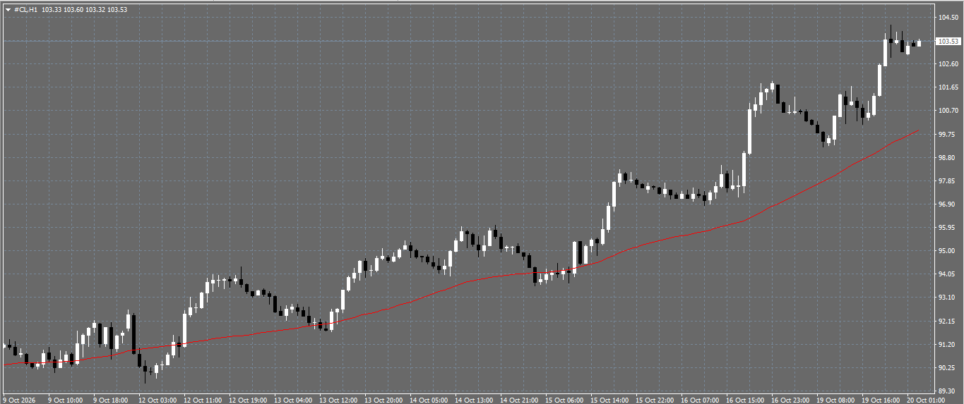Click the 93.10 price axis label
This screenshot has height=404, width=964.
click(x=948, y=298)
